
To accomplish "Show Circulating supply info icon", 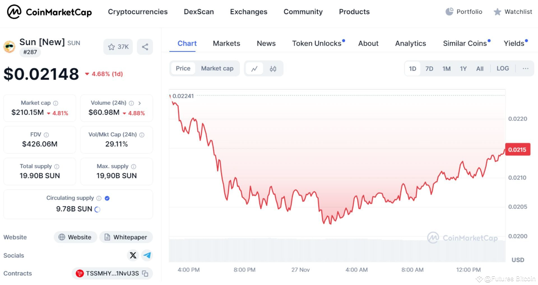I will (99, 198).
